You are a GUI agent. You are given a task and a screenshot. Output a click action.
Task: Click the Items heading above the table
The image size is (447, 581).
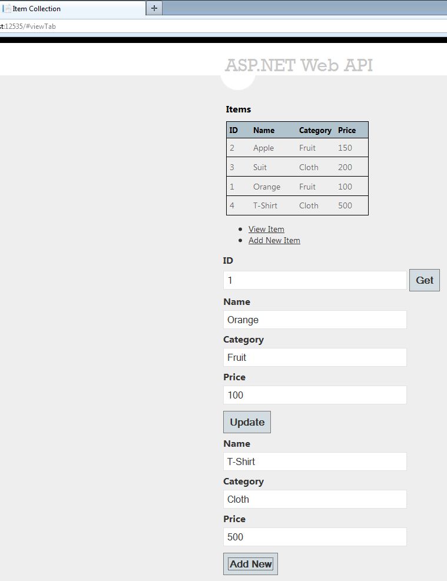point(239,109)
